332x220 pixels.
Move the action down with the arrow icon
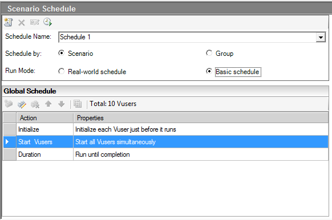pos(62,104)
